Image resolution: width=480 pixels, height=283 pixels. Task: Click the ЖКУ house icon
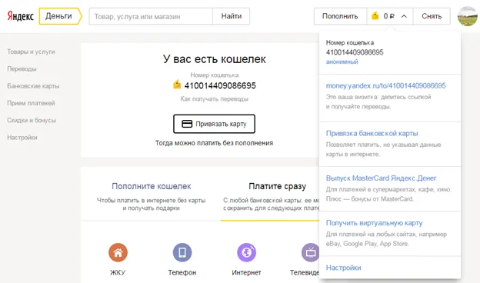coord(118,252)
